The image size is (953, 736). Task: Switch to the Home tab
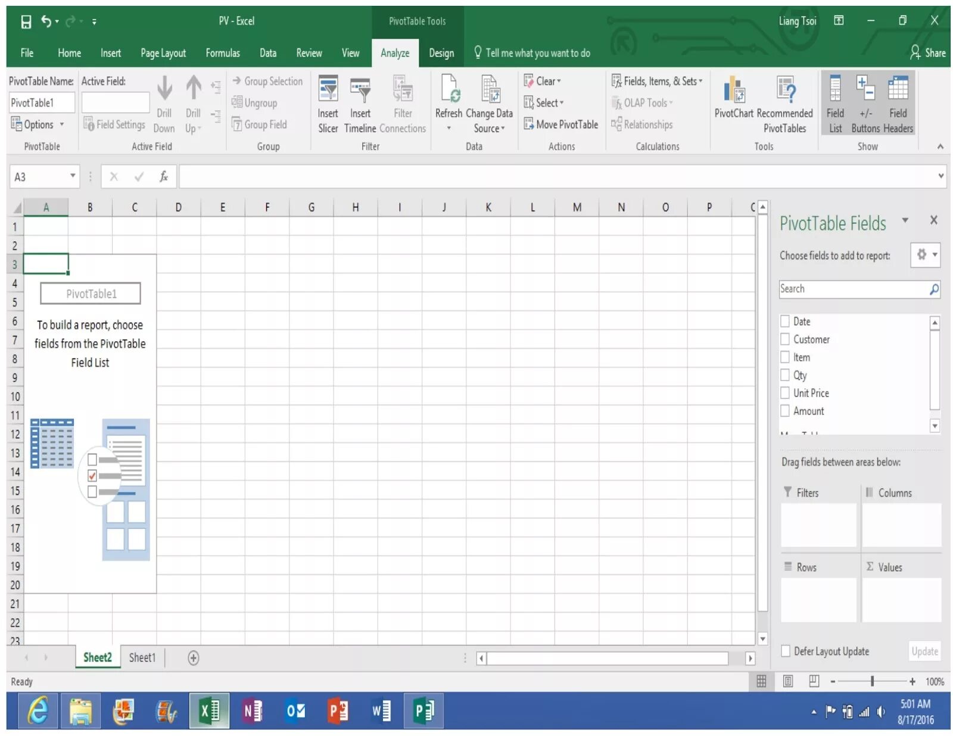[69, 53]
